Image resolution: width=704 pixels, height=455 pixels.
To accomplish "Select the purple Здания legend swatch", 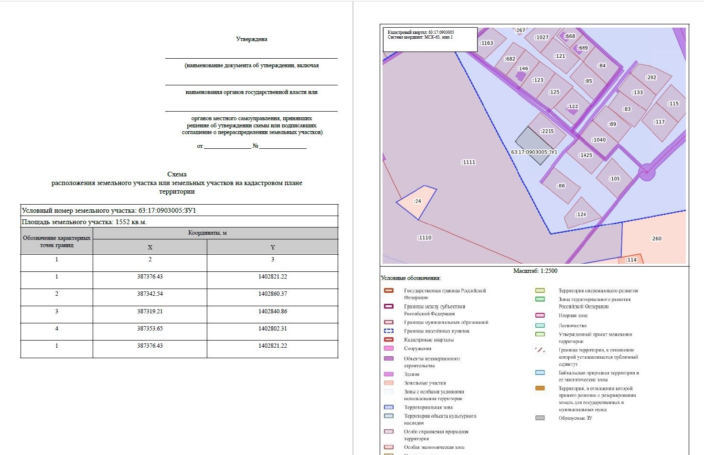I will [389, 374].
